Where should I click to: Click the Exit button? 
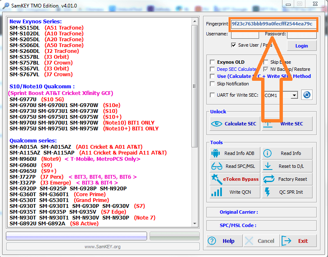(298, 241)
